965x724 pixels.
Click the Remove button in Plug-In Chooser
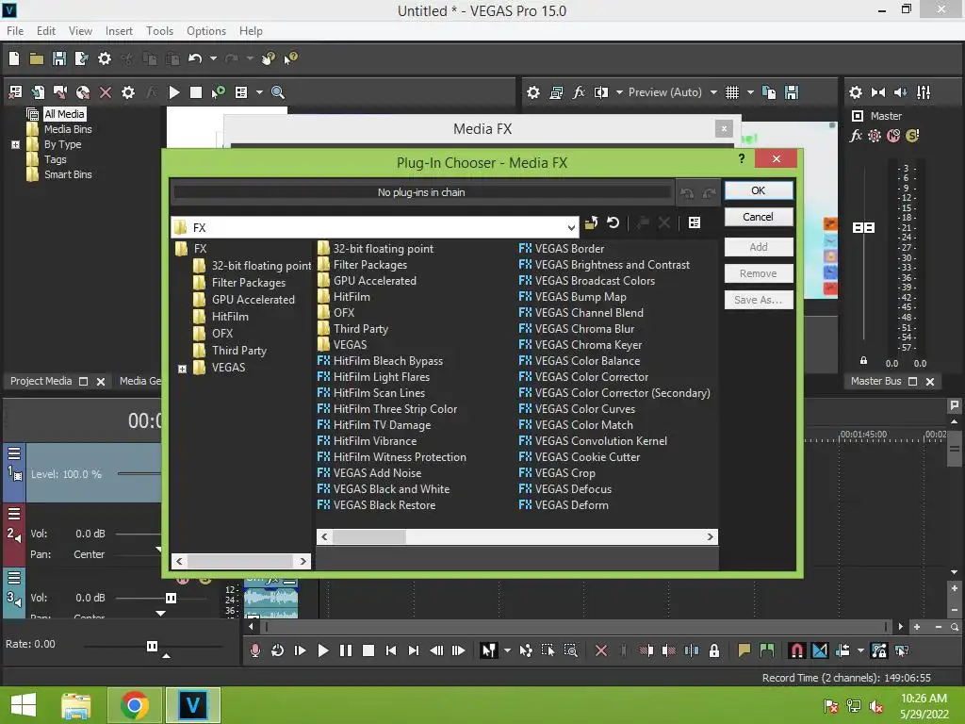[759, 273]
